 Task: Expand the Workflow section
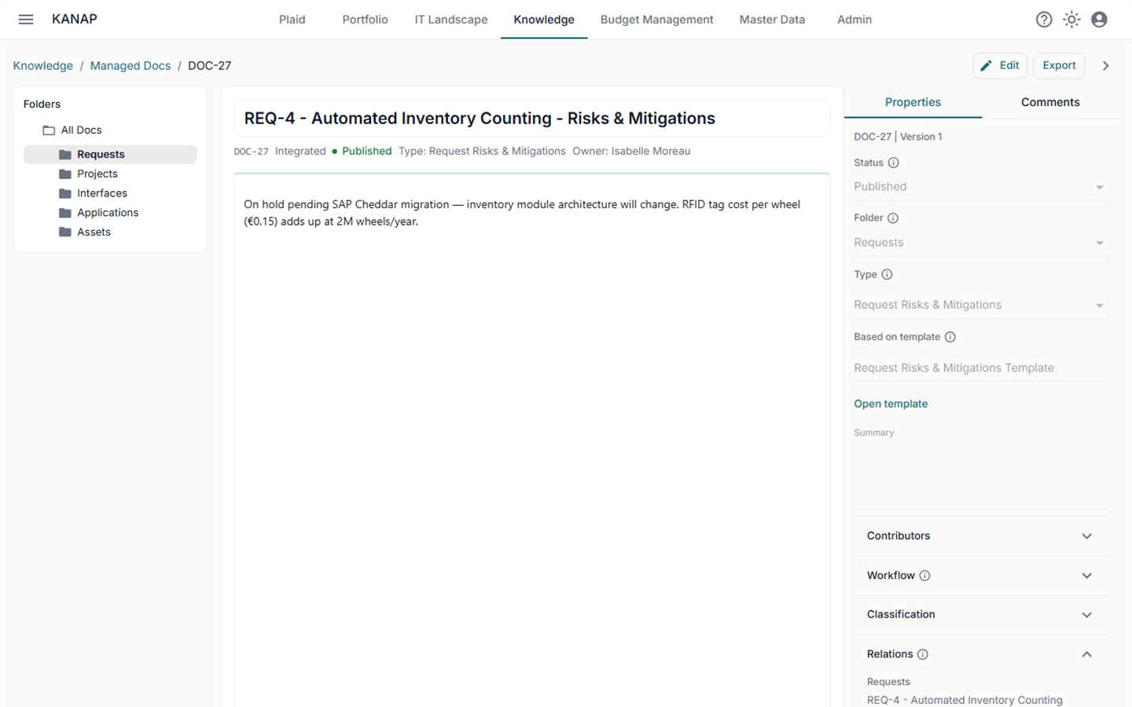pos(981,576)
